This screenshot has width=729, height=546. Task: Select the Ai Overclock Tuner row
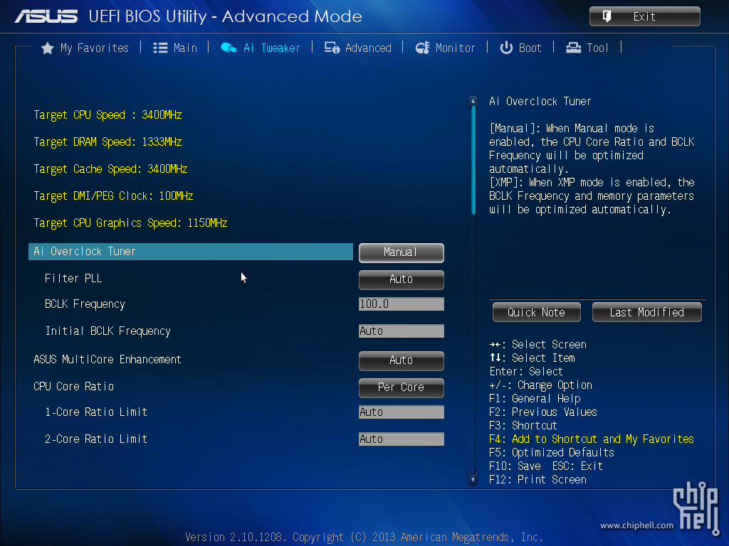click(191, 252)
